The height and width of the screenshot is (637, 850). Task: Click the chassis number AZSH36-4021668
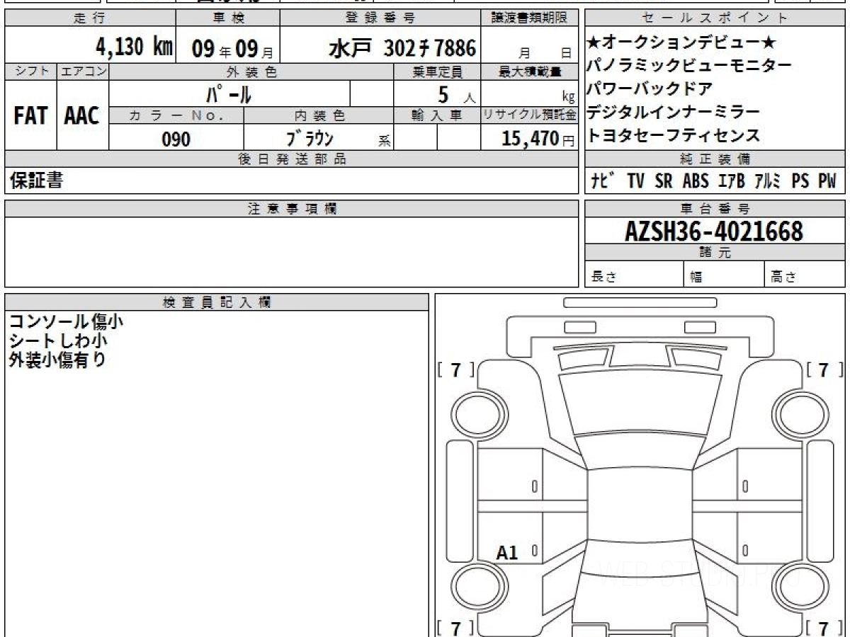(x=714, y=231)
